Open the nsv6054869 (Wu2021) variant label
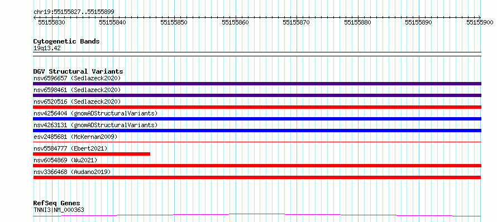The height and width of the screenshot is (222, 497). (x=65, y=160)
